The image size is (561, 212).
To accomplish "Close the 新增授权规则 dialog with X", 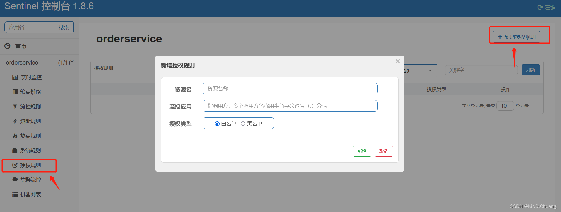I will (398, 61).
